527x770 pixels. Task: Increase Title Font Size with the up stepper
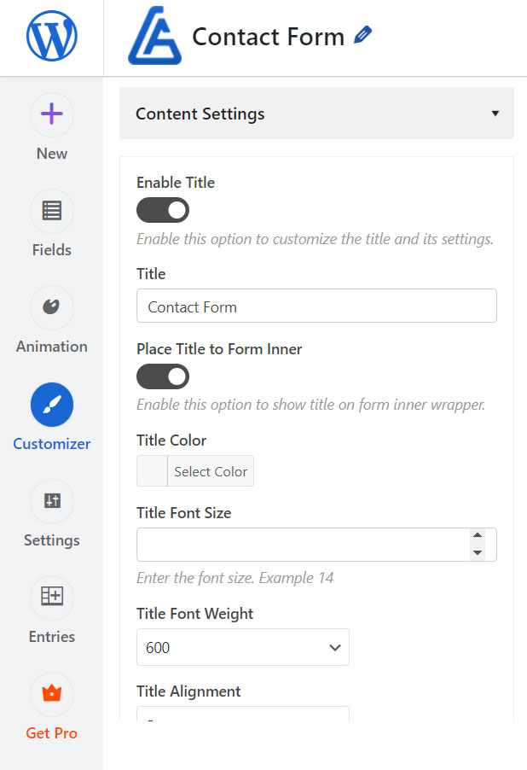tap(478, 539)
